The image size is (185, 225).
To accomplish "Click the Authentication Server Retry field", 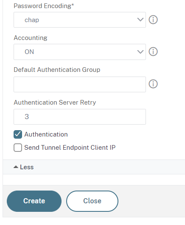I will [x=80, y=117].
